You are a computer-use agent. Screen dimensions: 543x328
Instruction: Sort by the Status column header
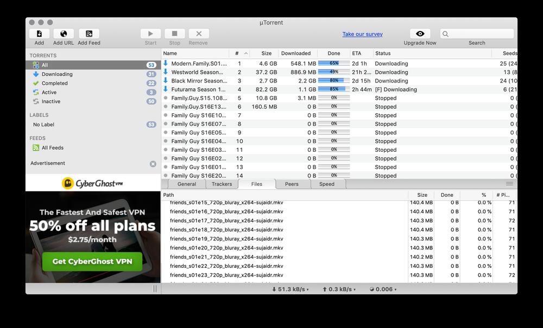432,53
